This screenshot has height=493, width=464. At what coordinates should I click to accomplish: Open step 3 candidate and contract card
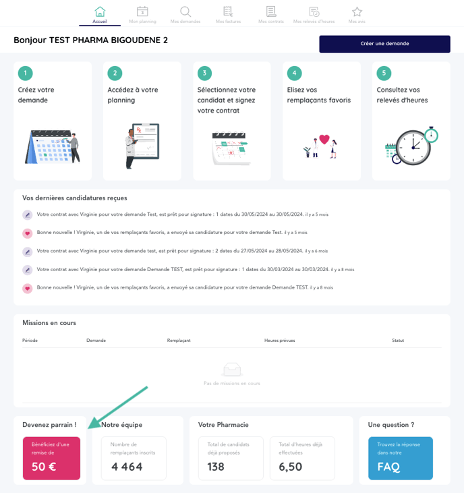[x=232, y=121]
